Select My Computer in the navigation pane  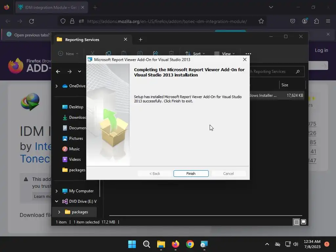point(78,191)
